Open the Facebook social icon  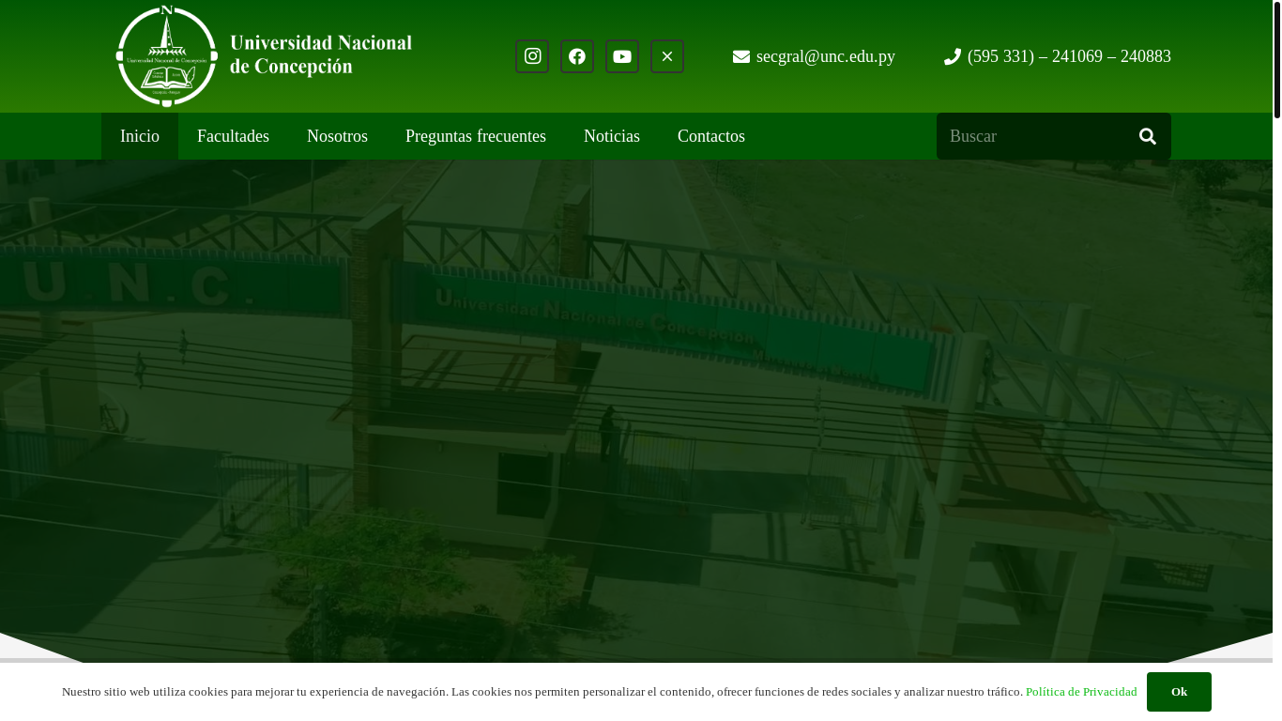[x=577, y=56]
